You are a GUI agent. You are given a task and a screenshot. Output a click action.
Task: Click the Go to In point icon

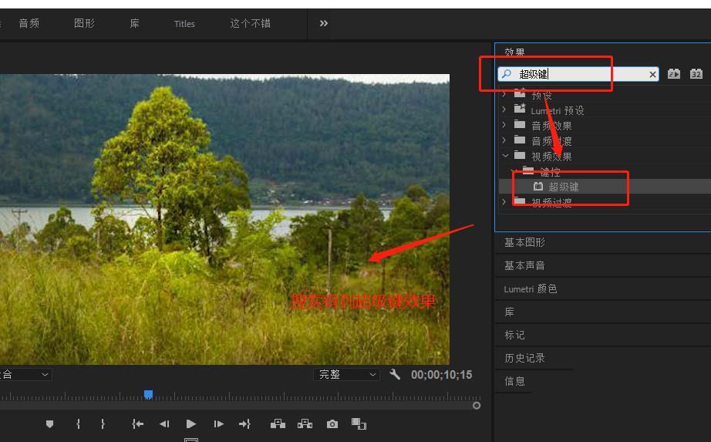[138, 423]
